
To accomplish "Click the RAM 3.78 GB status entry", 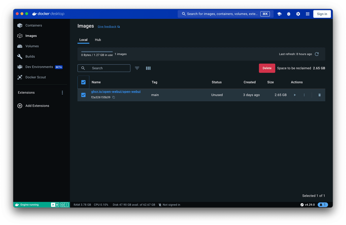I will click(82, 205).
